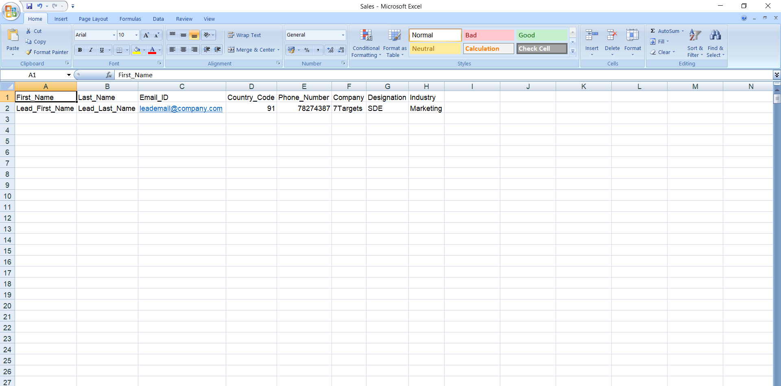Screen dimensions: 781x386
Task: Toggle Wrap Text for the cell
Action: click(x=244, y=35)
